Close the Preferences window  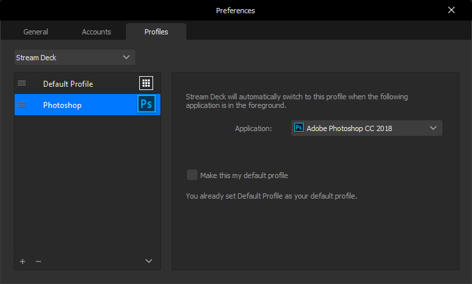[x=451, y=10]
